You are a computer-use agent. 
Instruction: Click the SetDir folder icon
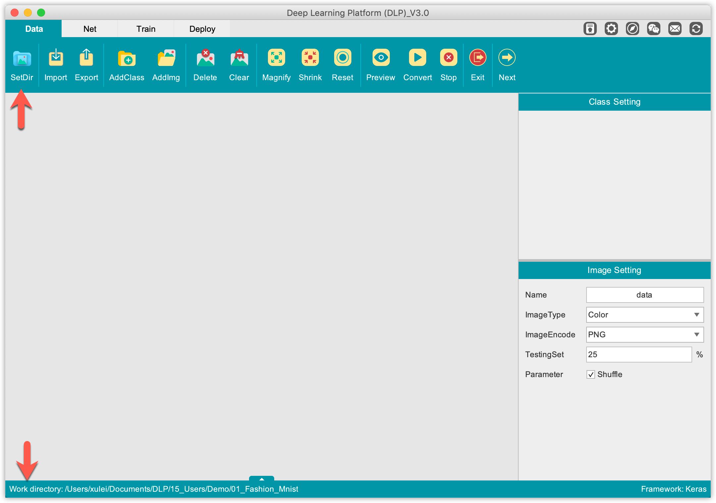click(x=22, y=58)
